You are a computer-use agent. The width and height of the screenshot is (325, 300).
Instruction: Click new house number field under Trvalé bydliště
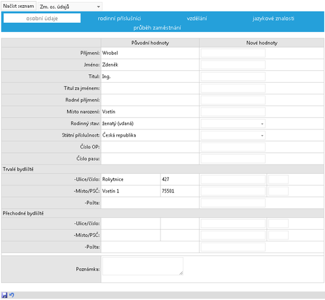278,180
